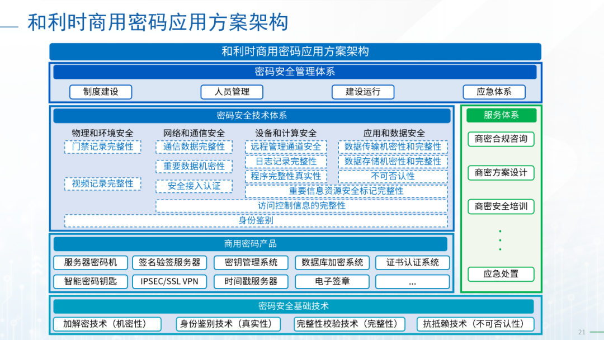Select the 智能密码钥匙 product box
Viewport: 604px width, 340px height.
click(91, 281)
